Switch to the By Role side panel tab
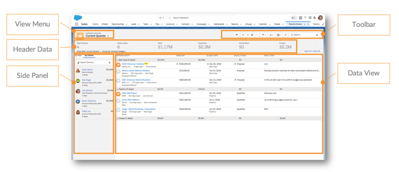The height and width of the screenshot is (172, 399). 78,55
